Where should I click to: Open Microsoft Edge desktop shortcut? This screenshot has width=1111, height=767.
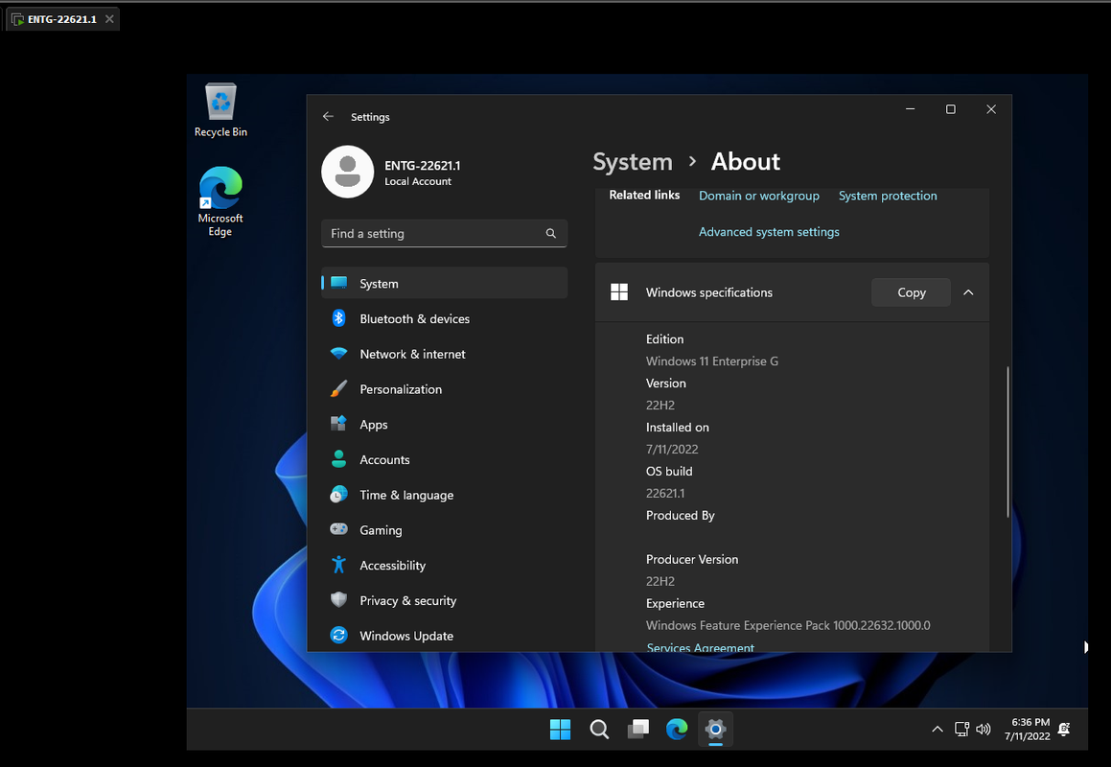click(220, 202)
